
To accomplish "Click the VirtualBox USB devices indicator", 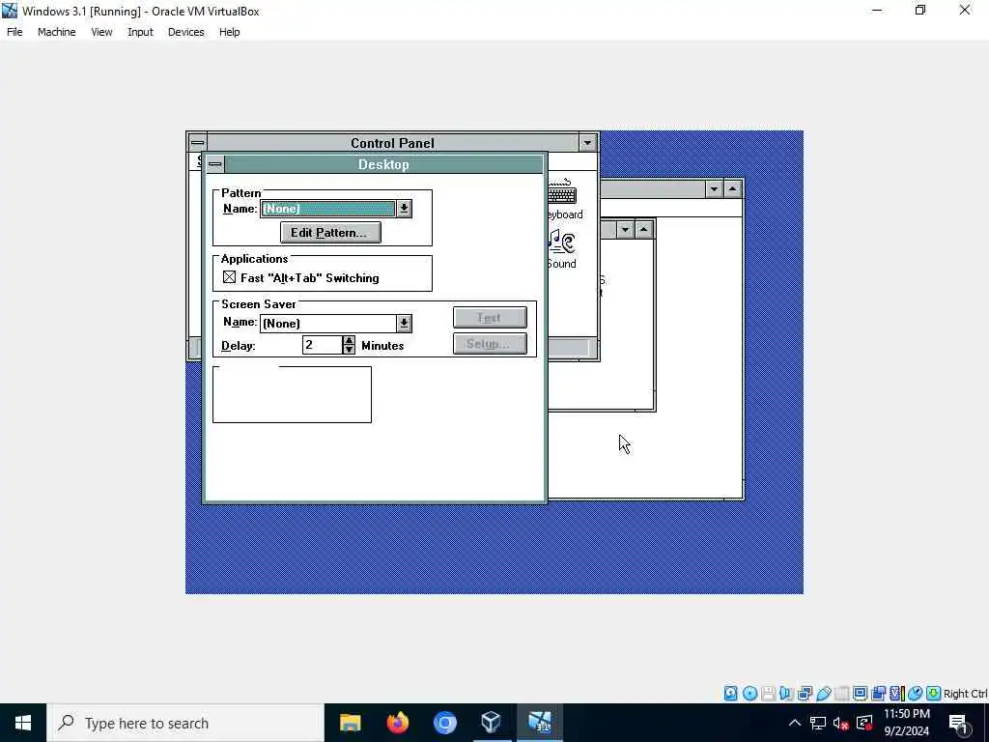I will pyautogui.click(x=823, y=694).
